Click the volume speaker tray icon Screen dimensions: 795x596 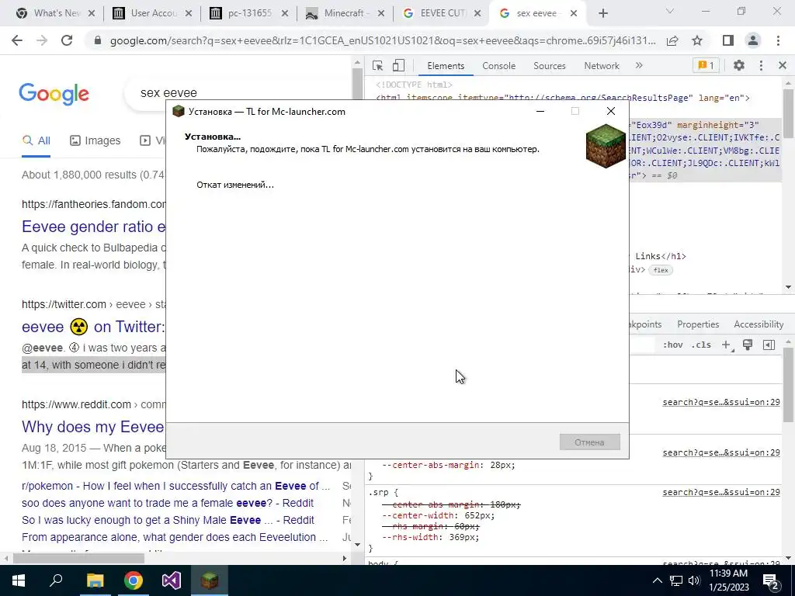click(694, 580)
